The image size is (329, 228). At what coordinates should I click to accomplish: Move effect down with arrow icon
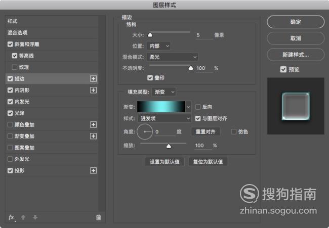(x=35, y=217)
